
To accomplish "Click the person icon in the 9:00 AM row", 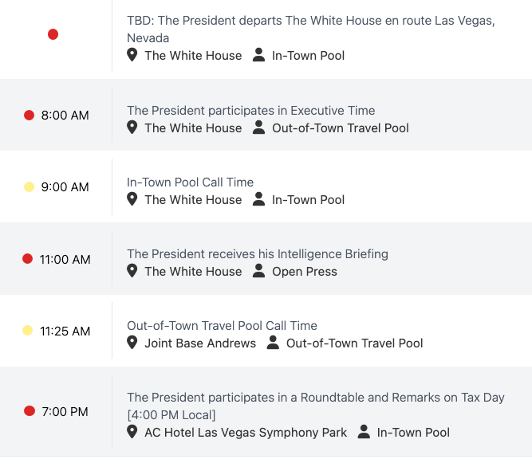I will point(258,199).
